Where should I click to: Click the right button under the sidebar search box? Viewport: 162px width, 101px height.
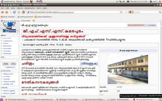tap(13, 64)
